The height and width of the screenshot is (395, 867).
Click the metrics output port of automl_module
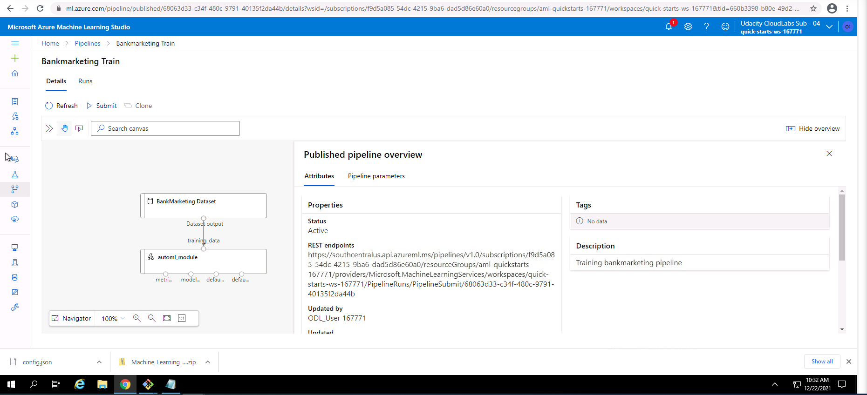pos(166,274)
